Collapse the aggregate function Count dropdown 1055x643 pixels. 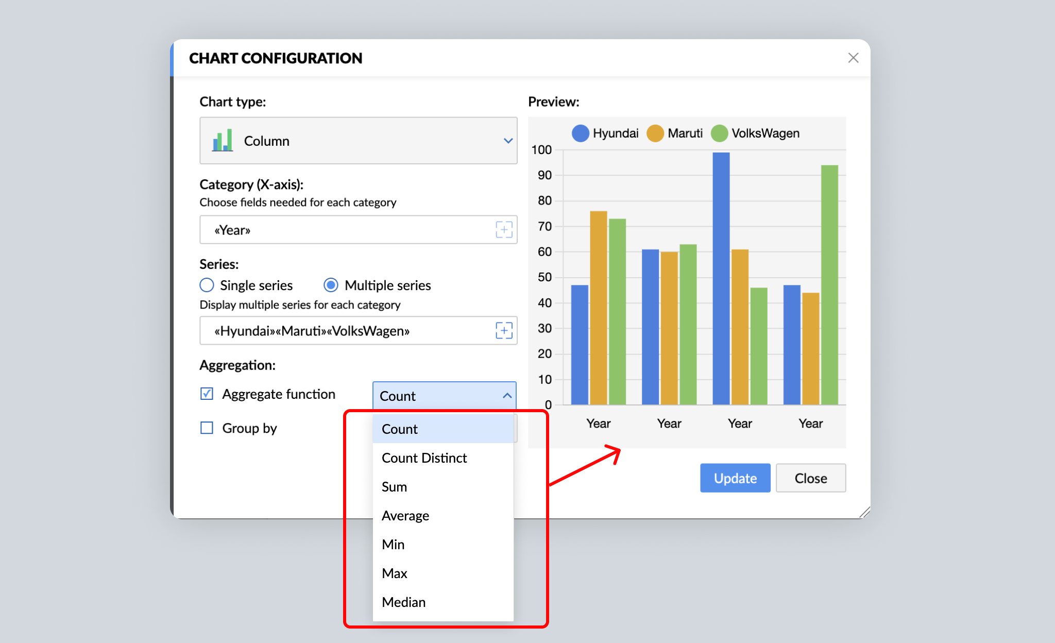click(444, 396)
